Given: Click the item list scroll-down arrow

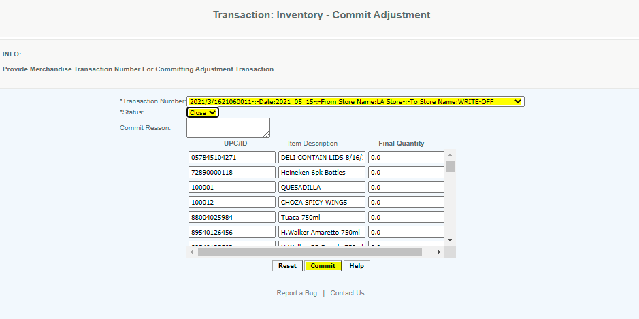Looking at the screenshot, I should [450, 240].
